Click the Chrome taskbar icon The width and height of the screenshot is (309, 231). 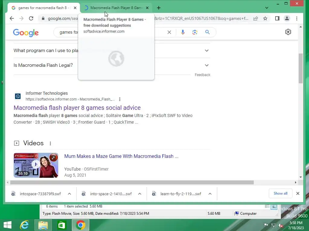click(80, 225)
